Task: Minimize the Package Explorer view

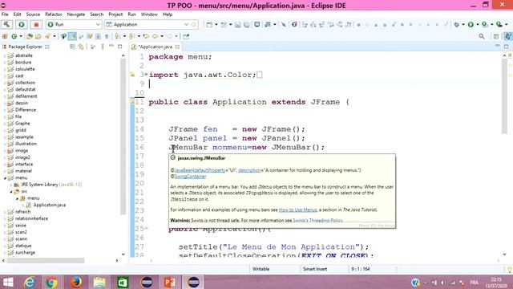Action: (x=111, y=47)
